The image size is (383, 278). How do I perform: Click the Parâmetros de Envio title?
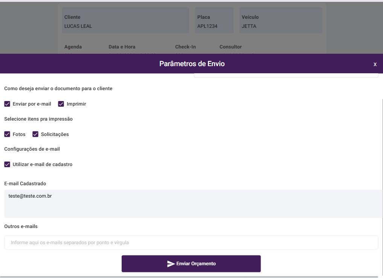point(192,64)
